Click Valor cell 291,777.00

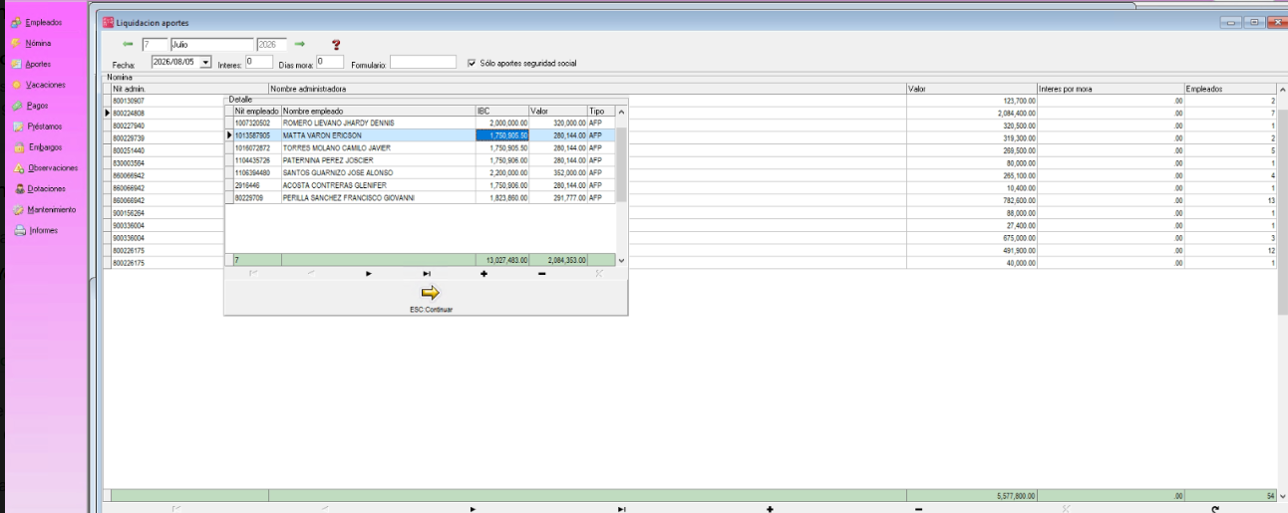(x=557, y=197)
